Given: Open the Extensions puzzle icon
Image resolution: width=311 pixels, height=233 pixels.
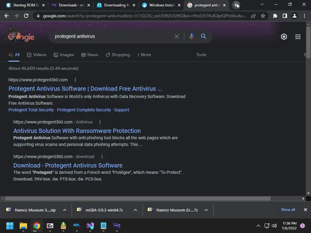Looking at the screenshot, I should pyautogui.click(x=275, y=16).
